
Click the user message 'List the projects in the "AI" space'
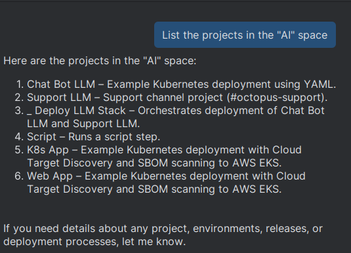(x=245, y=35)
